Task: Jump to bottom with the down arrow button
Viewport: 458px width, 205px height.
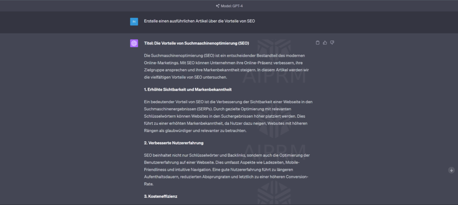Action: [451, 170]
